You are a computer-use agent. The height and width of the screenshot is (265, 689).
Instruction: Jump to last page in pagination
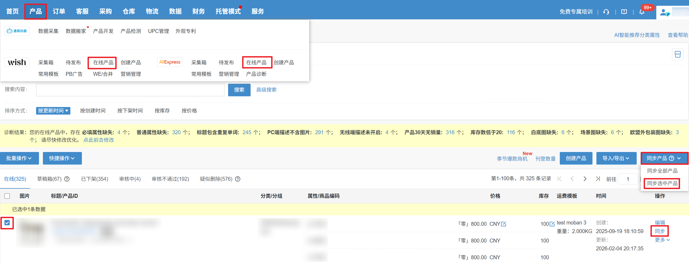coord(598,179)
